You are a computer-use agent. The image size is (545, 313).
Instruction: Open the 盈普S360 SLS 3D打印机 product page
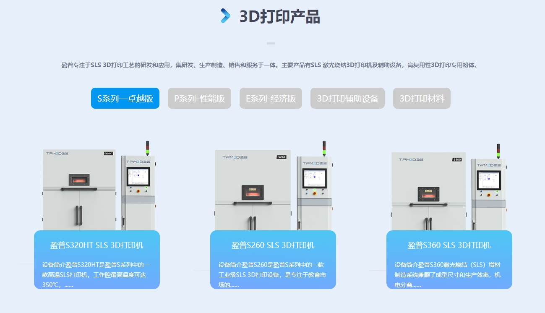click(x=449, y=245)
